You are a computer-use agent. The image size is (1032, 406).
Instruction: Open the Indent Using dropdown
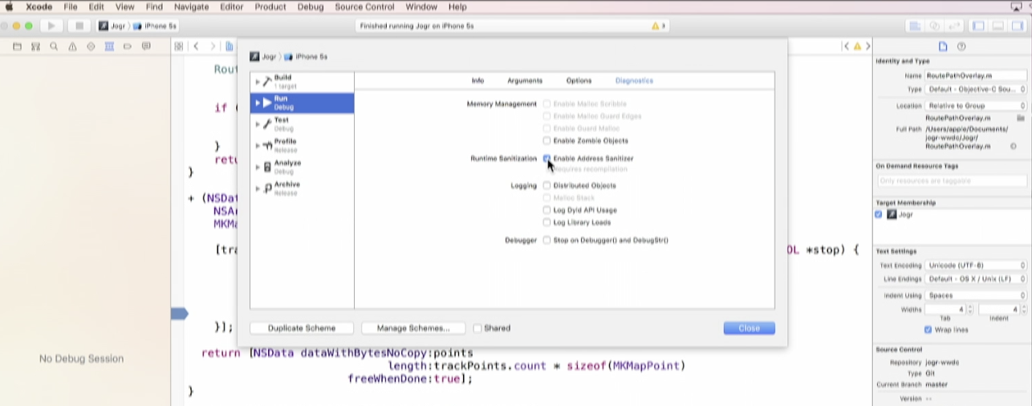(976, 295)
